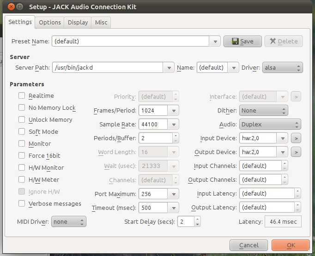Open the Input Device selector arrow button
The width and height of the screenshot is (315, 256).
click(296, 138)
